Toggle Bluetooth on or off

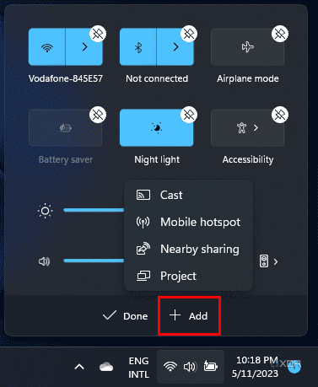(x=138, y=47)
